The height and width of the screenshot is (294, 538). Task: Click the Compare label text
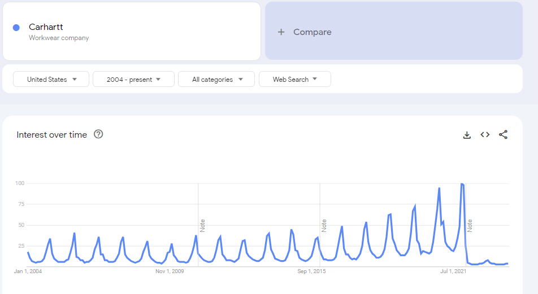point(312,32)
